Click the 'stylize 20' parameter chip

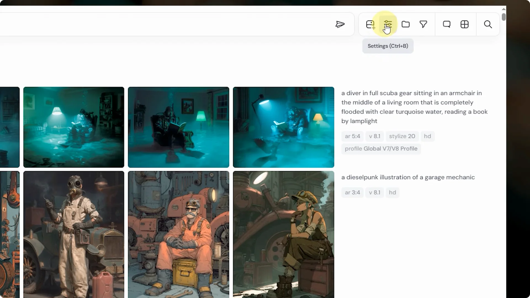402,136
